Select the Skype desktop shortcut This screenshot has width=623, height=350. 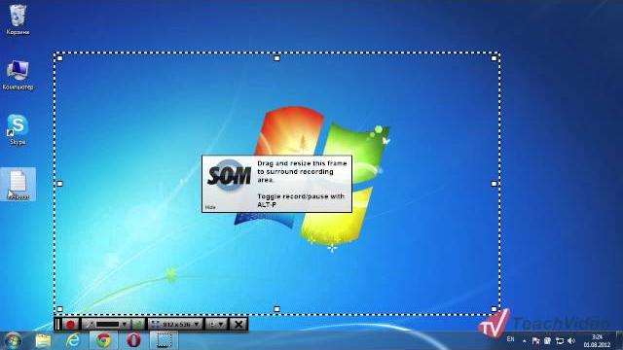point(18,129)
